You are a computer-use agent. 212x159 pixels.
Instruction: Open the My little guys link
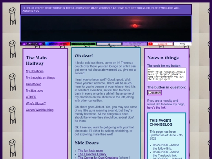35,91
